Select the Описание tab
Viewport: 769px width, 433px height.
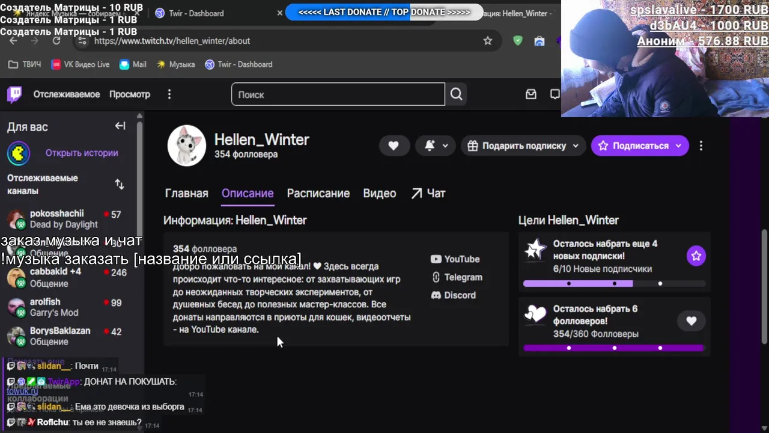point(248,194)
